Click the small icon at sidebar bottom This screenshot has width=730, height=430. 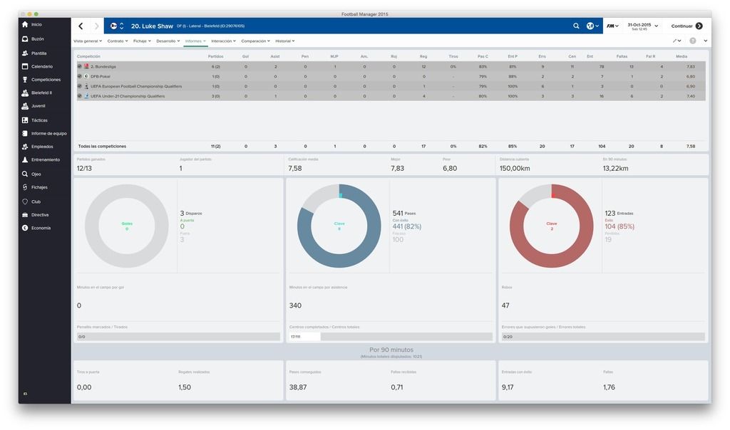point(25,394)
